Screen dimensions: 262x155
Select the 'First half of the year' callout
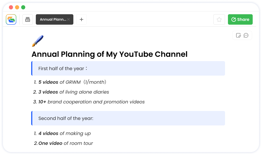tap(128, 68)
